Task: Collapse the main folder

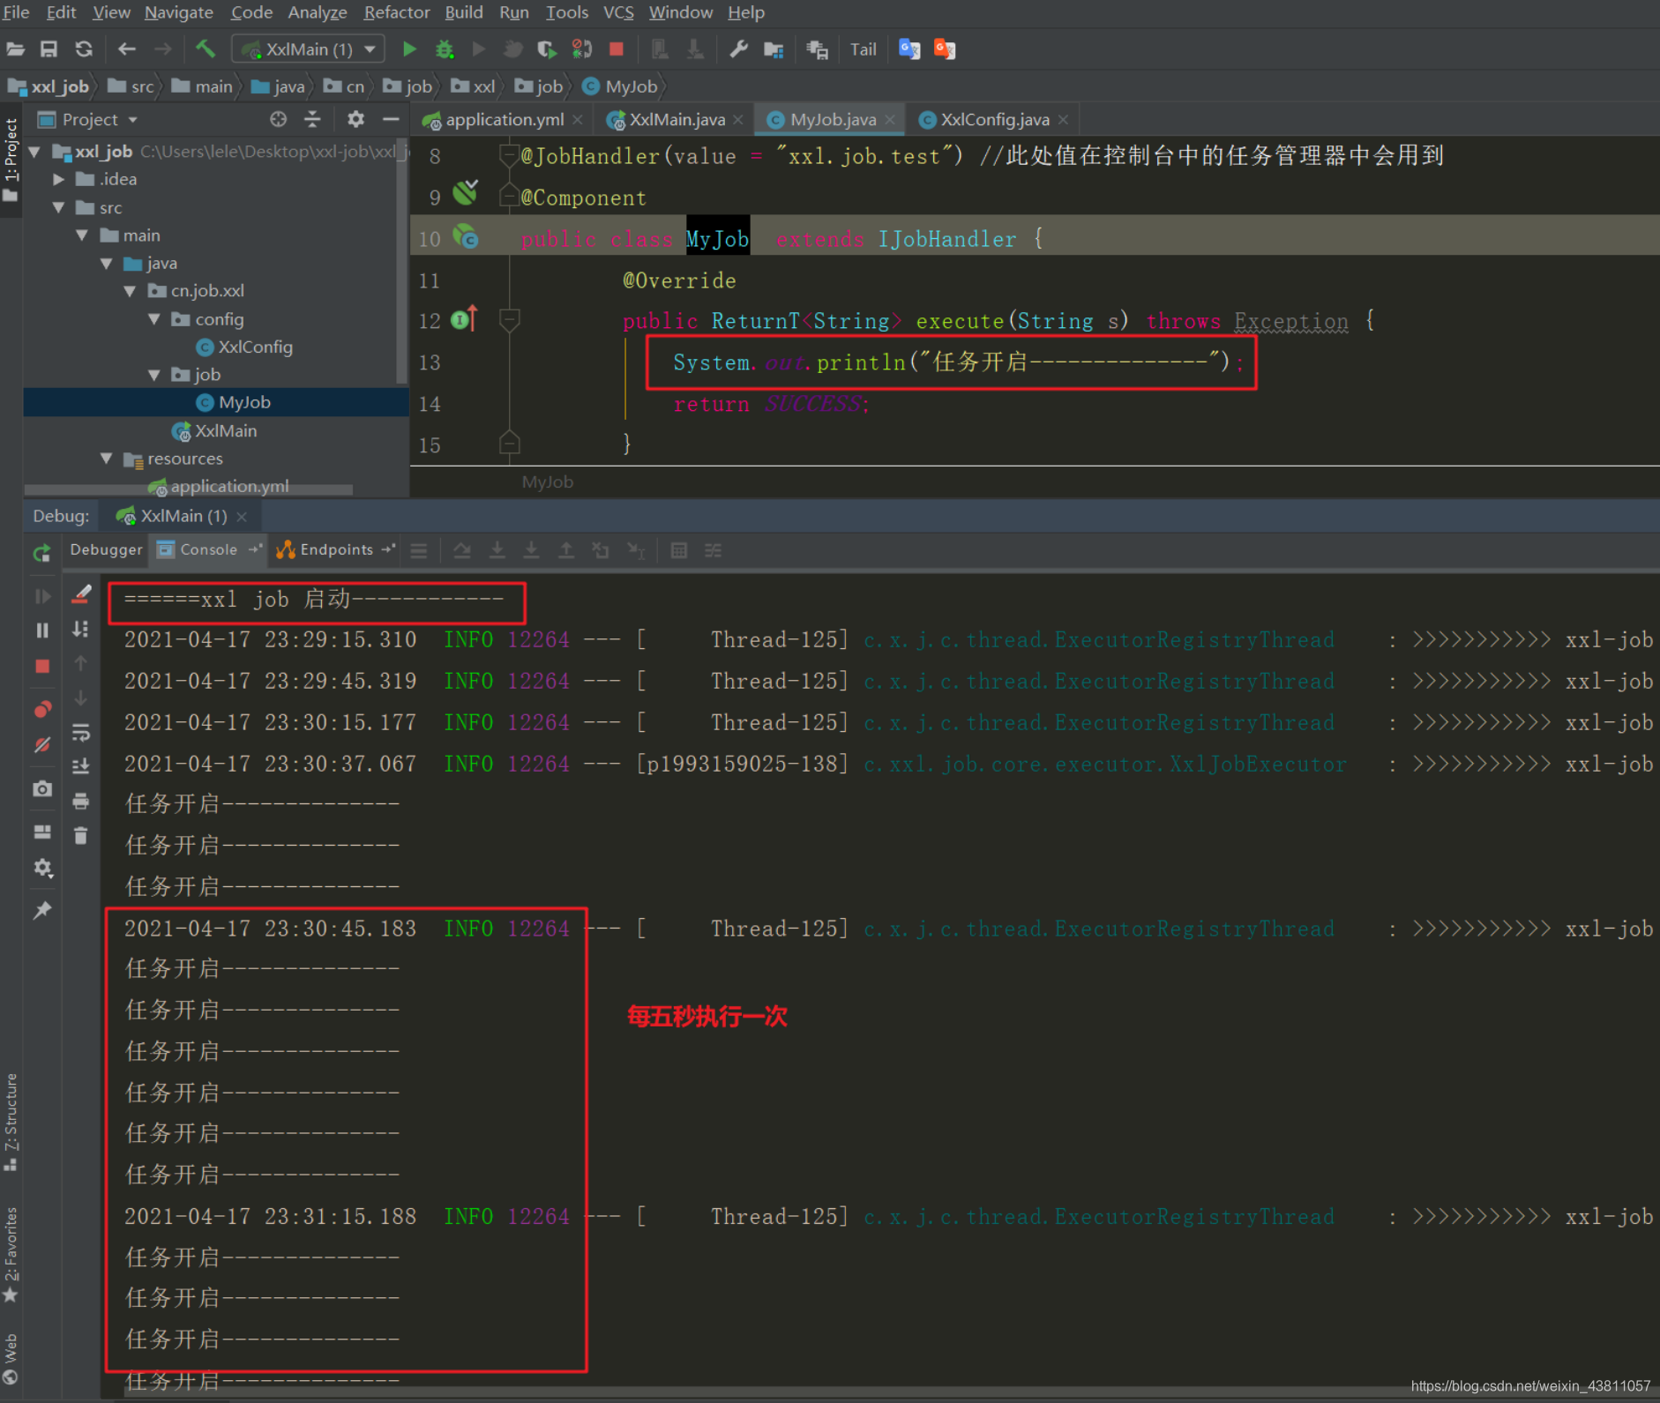Action: 82,235
